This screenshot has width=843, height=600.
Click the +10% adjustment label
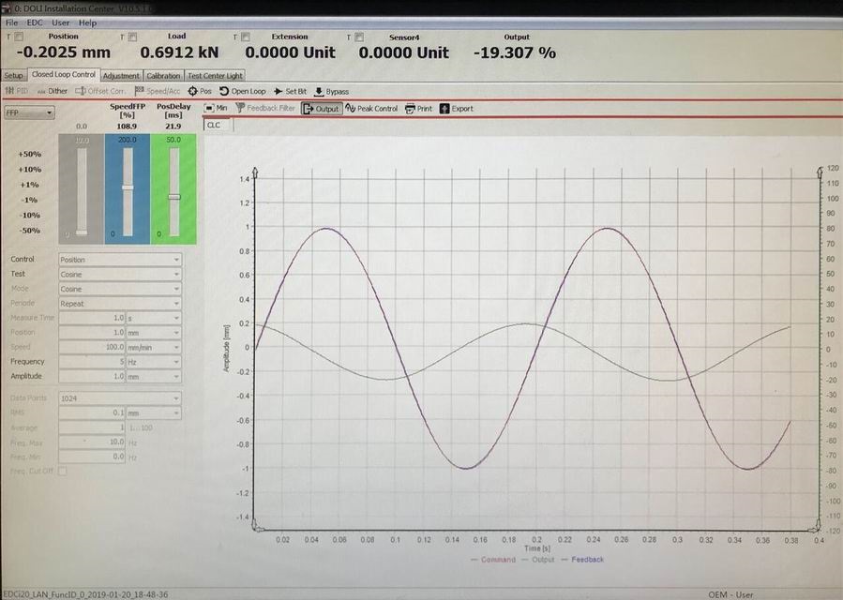click(x=29, y=170)
